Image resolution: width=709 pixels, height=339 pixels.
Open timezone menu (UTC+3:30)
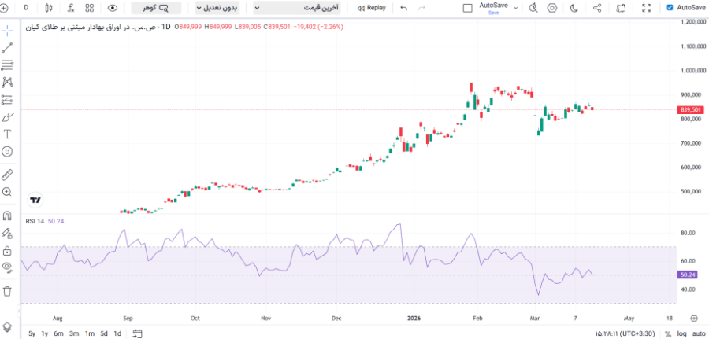point(625,333)
